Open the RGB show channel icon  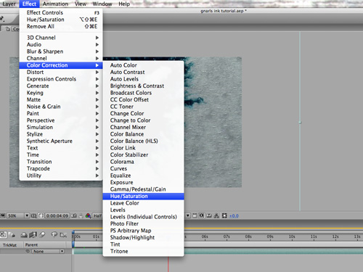click(x=88, y=215)
